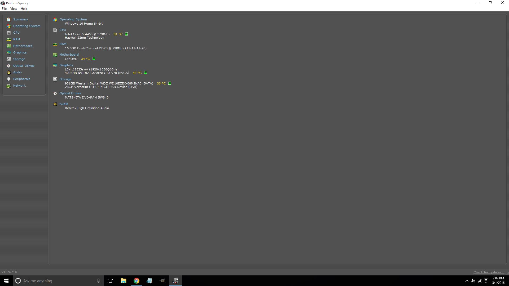Screen dimensions: 509x286
Task: Click the Check for updates link
Action: tap(489, 272)
